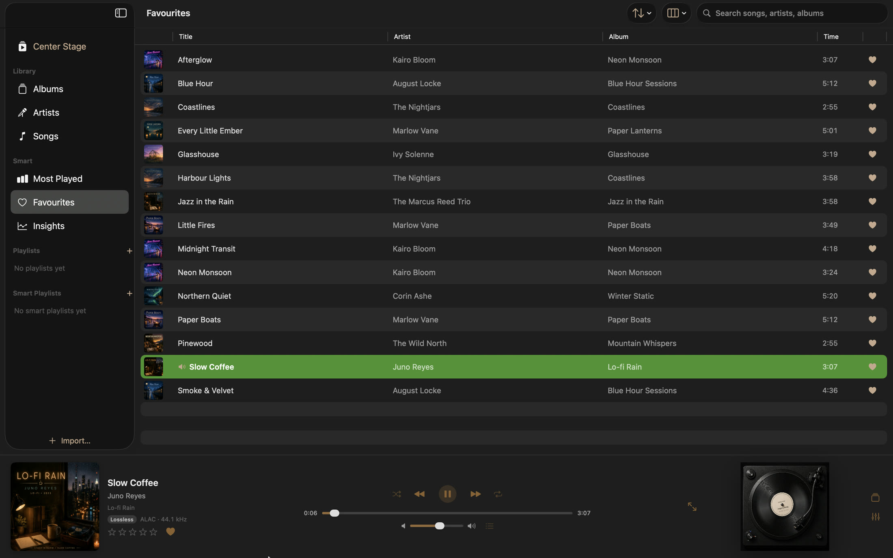Toggle shuffle playback
Screen dimensions: 893x558
[x=397, y=494]
